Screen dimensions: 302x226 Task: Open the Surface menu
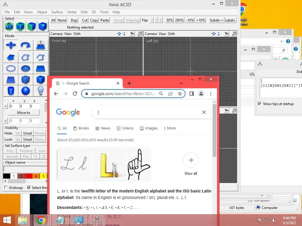coord(57,12)
